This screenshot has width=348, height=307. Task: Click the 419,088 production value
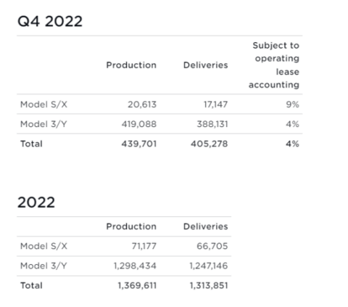pyautogui.click(x=139, y=124)
